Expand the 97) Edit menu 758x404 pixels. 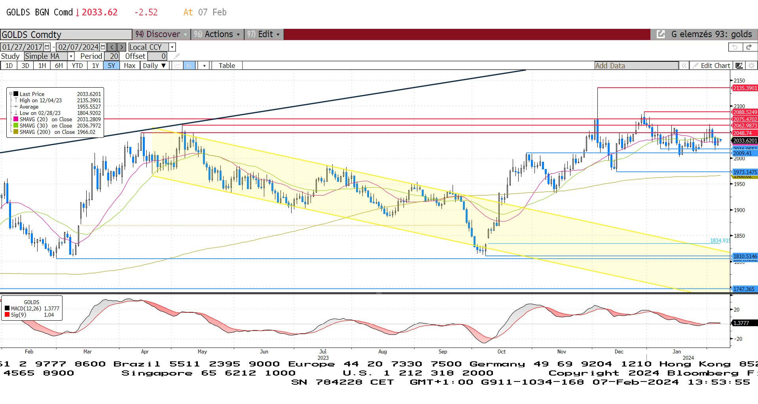(263, 34)
